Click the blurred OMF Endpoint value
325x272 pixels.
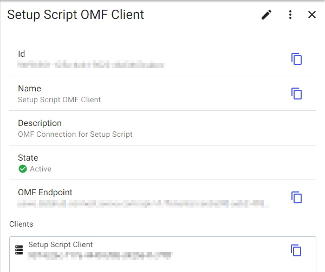(x=143, y=204)
